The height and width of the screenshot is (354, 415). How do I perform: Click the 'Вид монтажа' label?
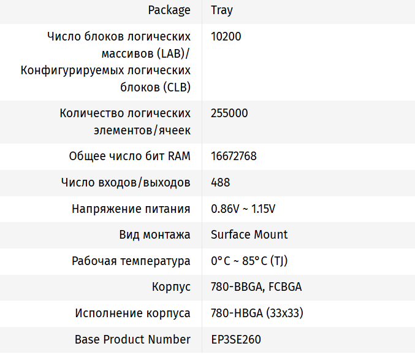click(x=154, y=235)
